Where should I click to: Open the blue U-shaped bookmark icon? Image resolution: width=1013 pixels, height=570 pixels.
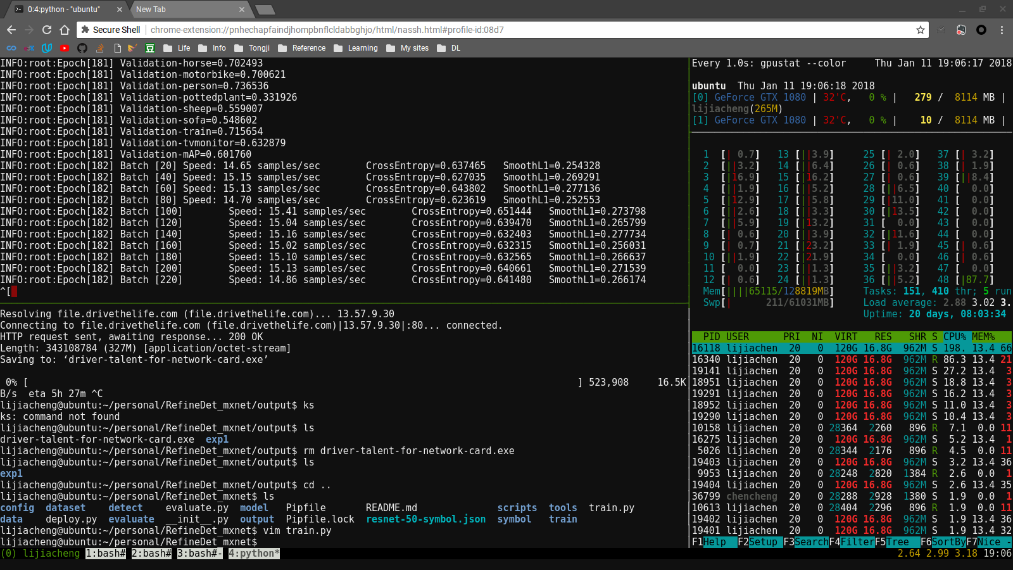(47, 48)
